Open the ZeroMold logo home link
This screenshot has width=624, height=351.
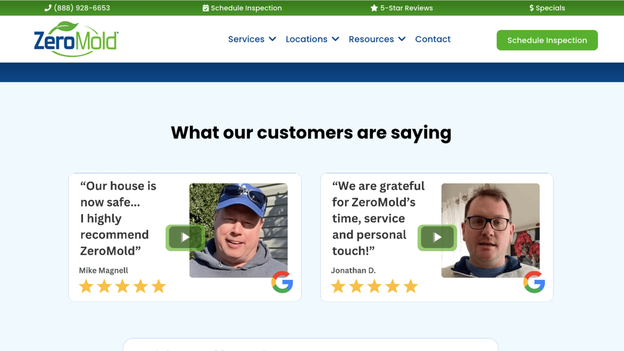pyautogui.click(x=76, y=39)
